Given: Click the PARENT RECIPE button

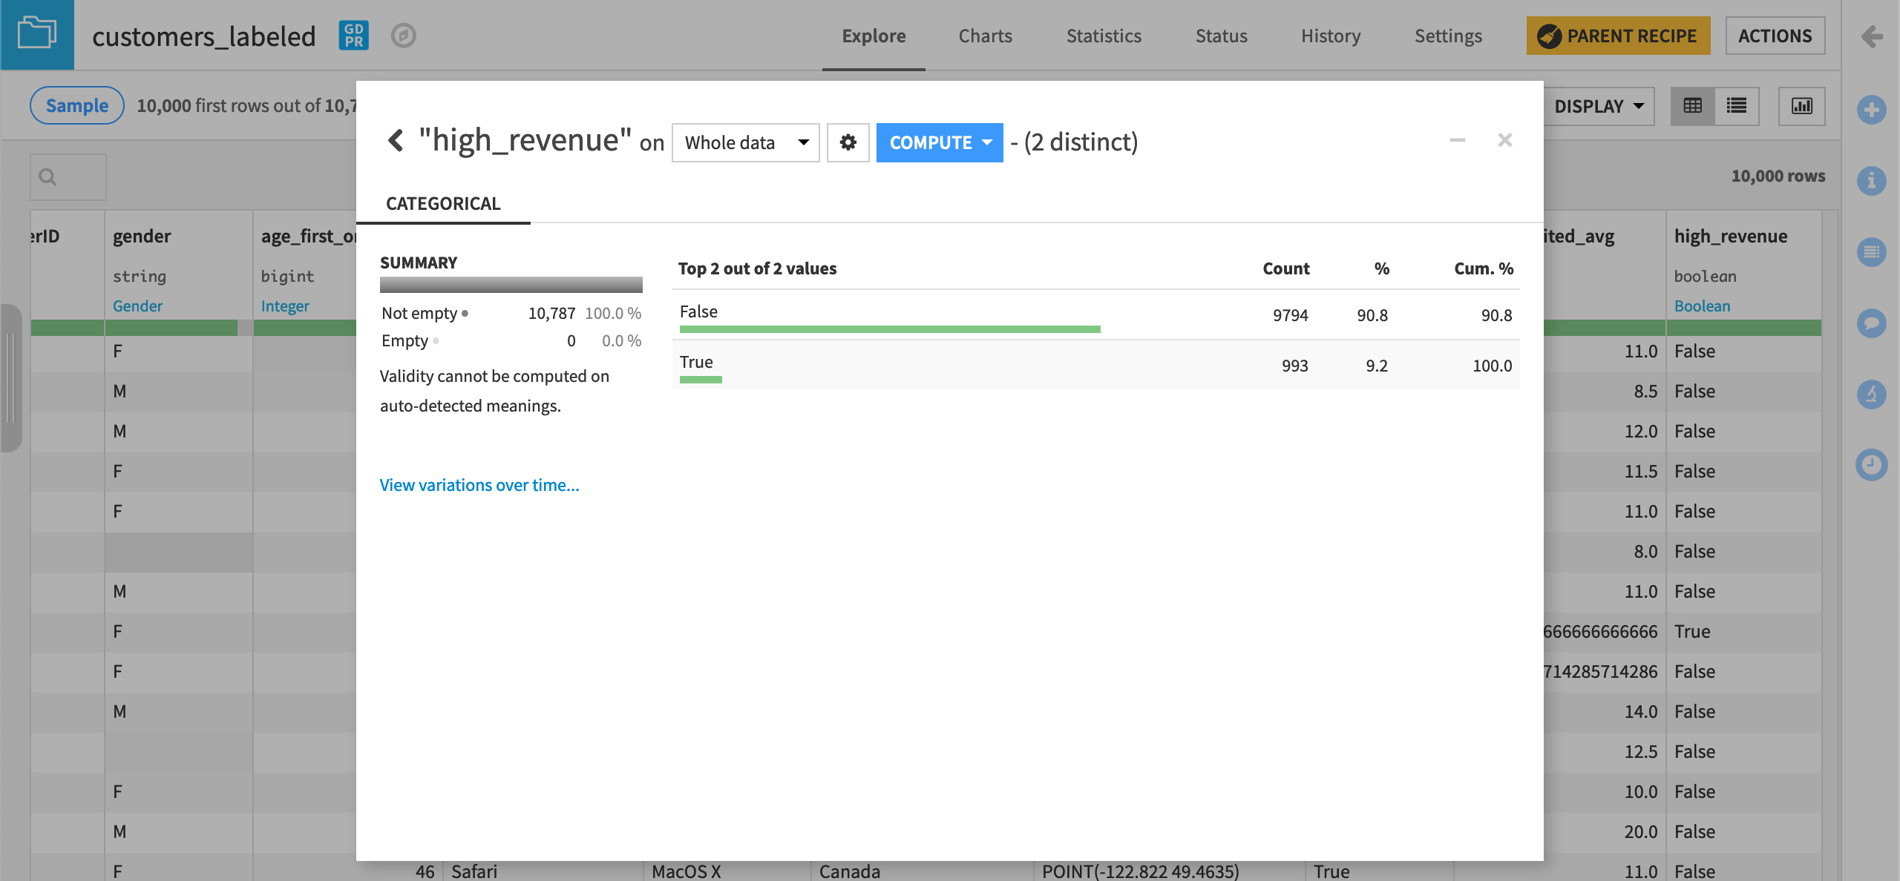Looking at the screenshot, I should click(1618, 36).
